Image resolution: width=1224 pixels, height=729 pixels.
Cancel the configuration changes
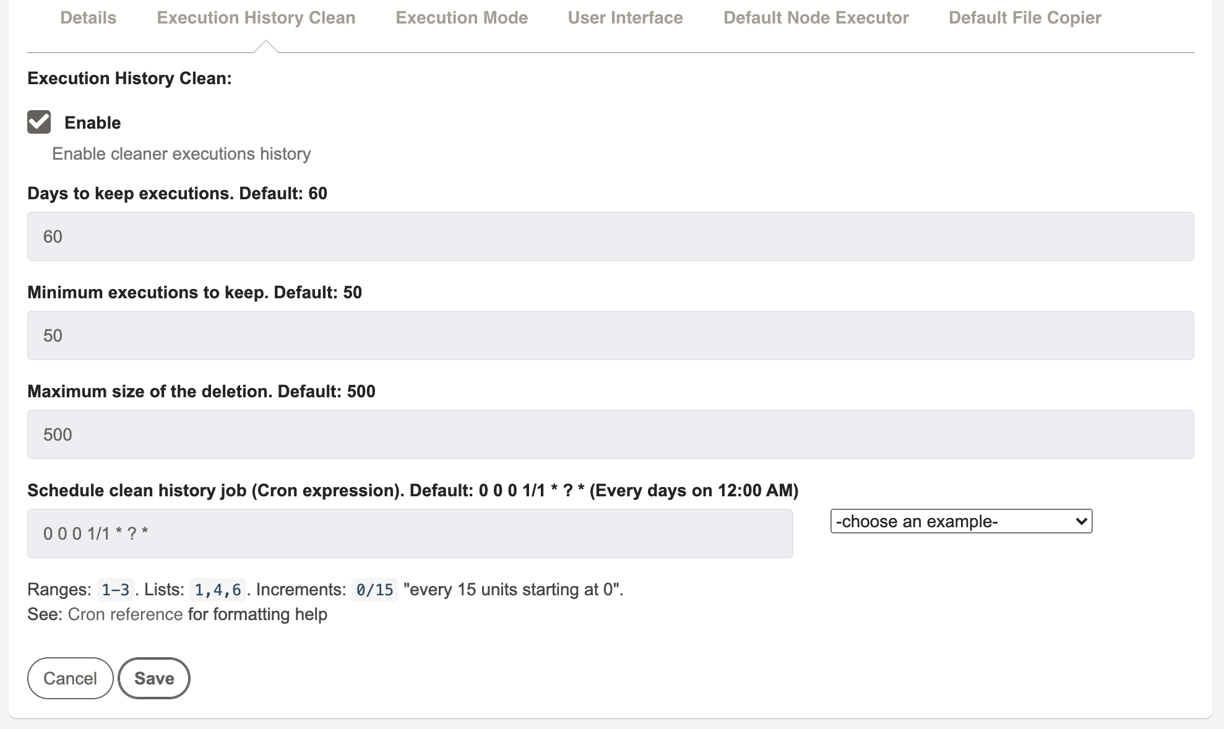[70, 678]
